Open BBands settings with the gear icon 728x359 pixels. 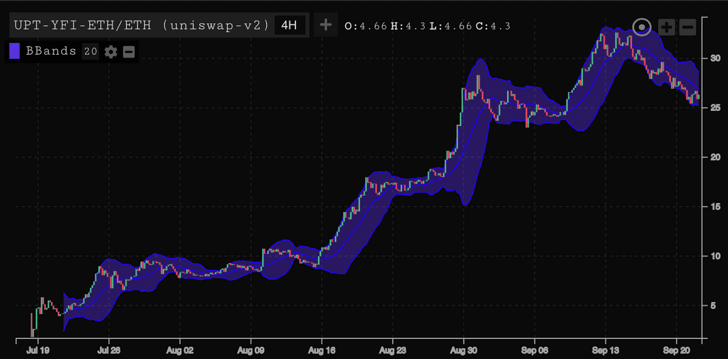click(110, 52)
